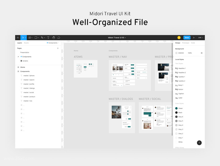The height and width of the screenshot is (166, 220).
Task: Click the Grey 5 color swatch
Action: [176, 121]
